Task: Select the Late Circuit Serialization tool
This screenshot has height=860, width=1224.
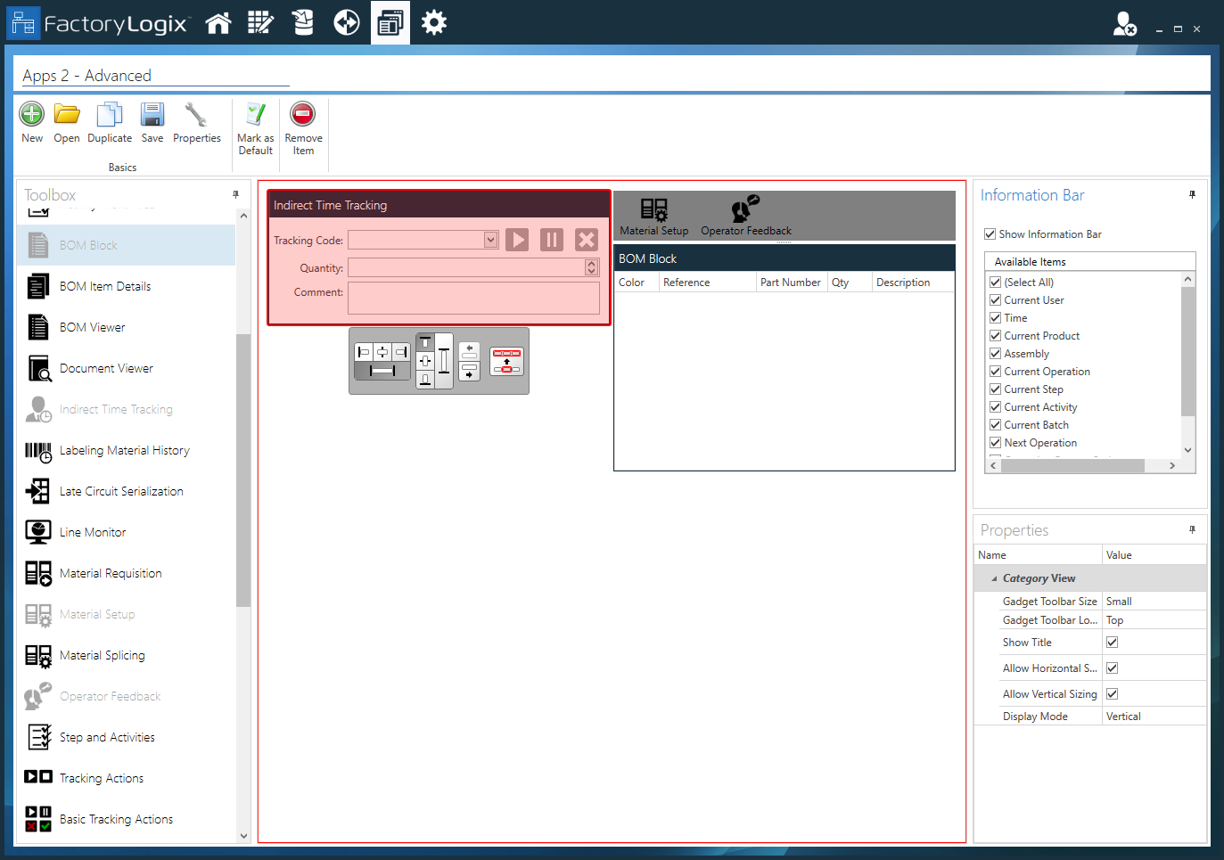Action: pyautogui.click(x=120, y=491)
